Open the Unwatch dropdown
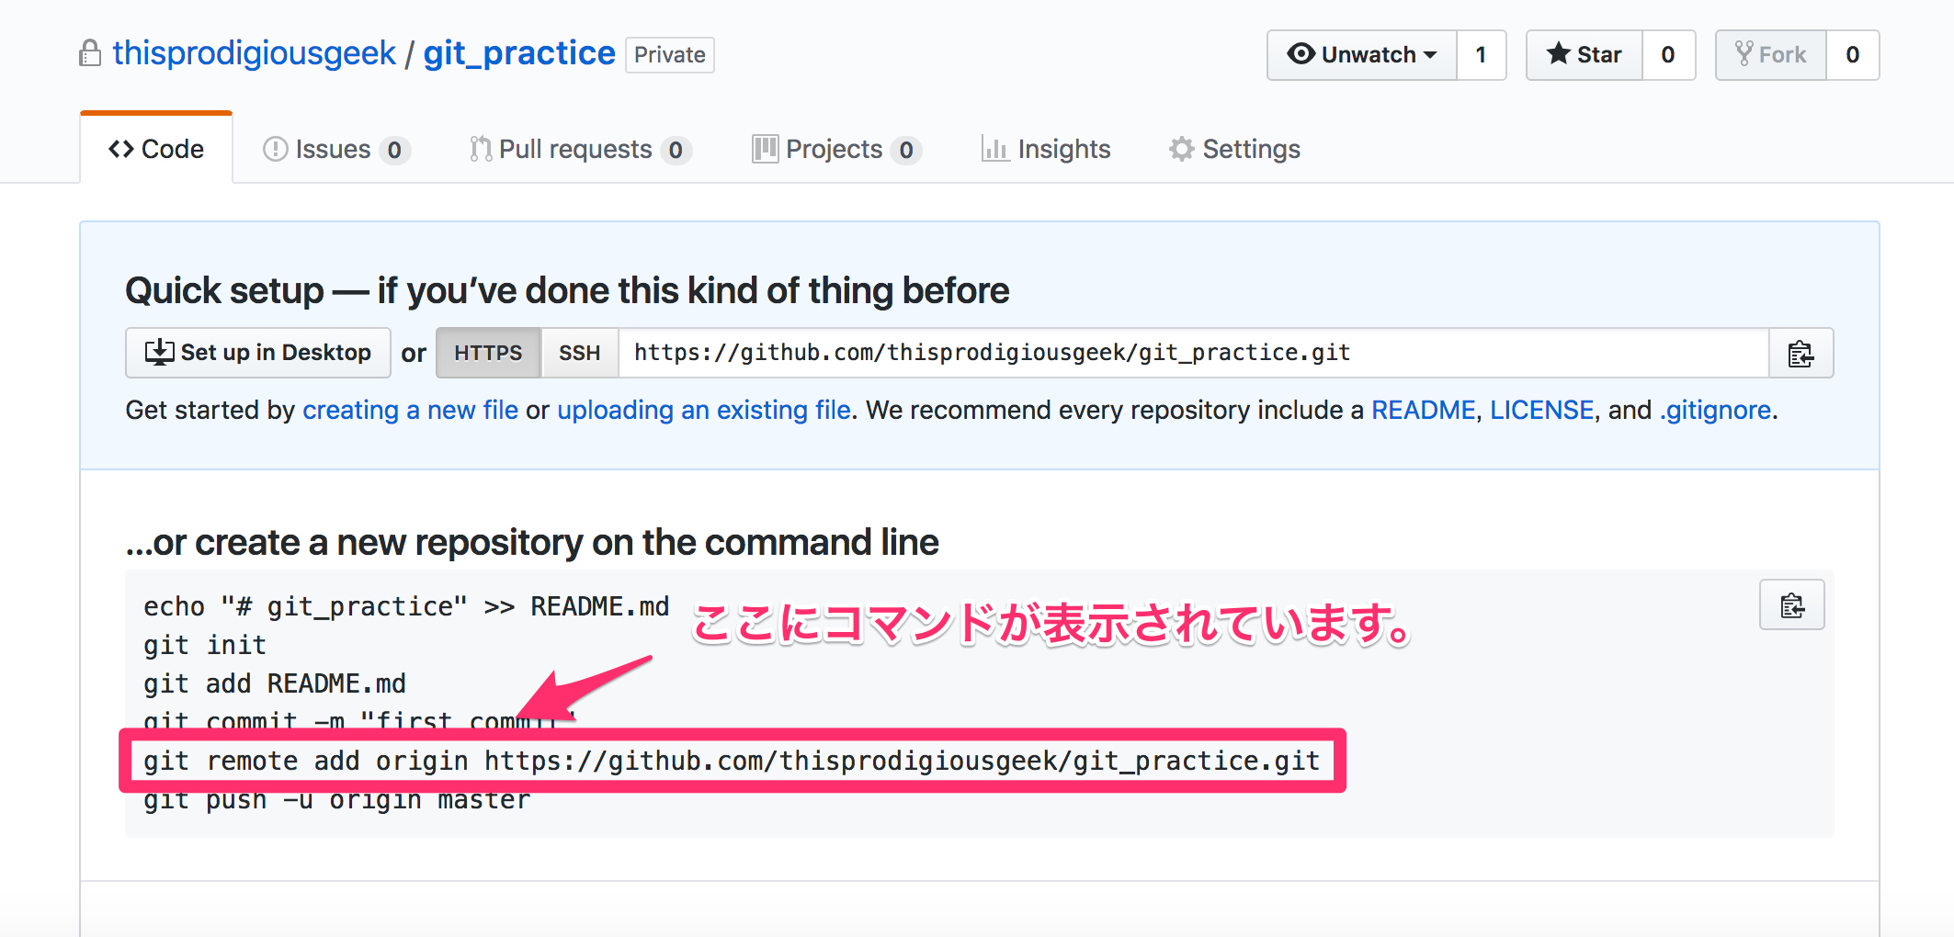The width and height of the screenshot is (1954, 937). [x=1362, y=55]
